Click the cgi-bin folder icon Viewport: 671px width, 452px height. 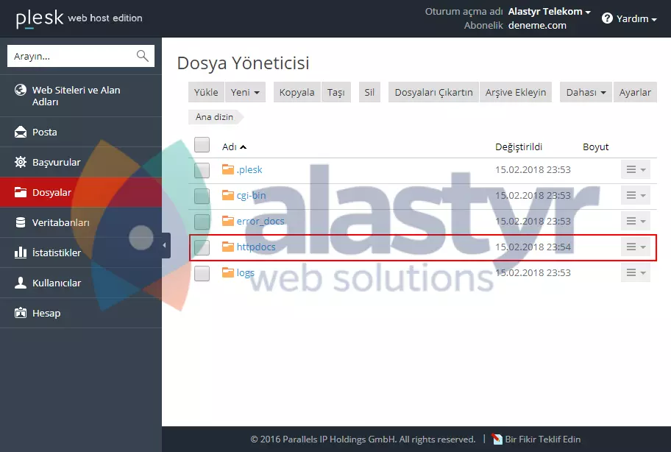(229, 195)
